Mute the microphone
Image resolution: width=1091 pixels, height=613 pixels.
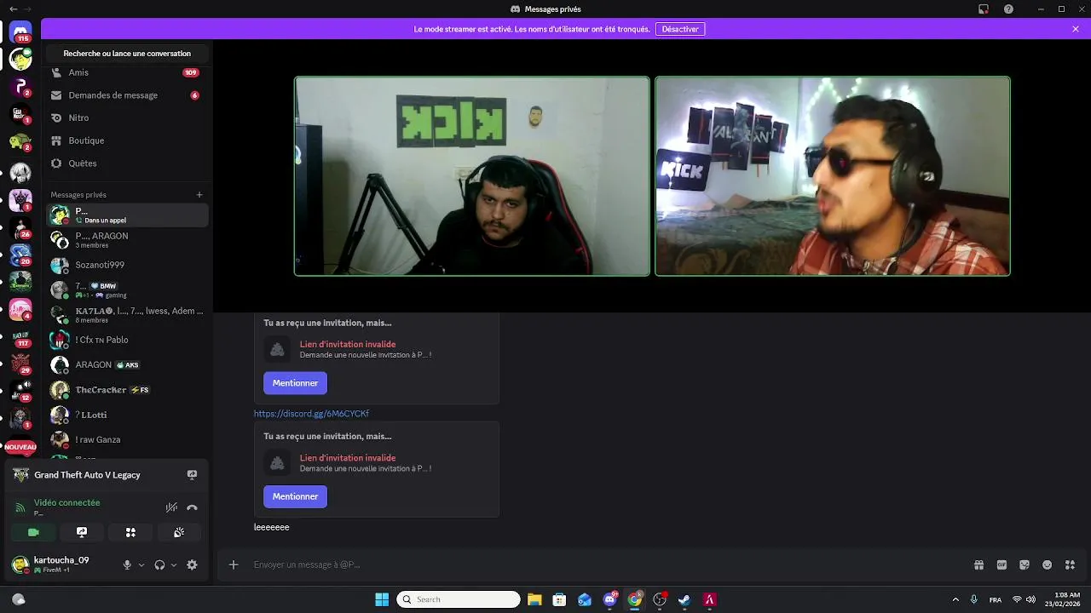(x=127, y=564)
